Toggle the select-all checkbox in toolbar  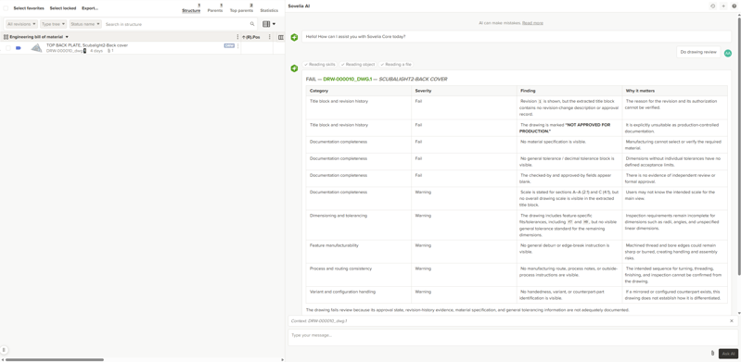point(6,8)
